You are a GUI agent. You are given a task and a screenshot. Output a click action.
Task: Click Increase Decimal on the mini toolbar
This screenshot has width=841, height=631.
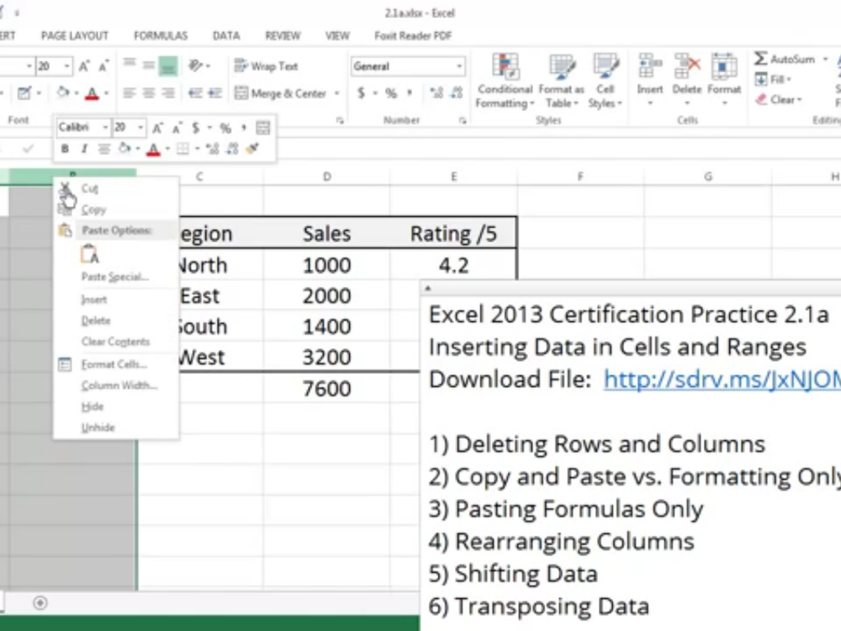213,148
